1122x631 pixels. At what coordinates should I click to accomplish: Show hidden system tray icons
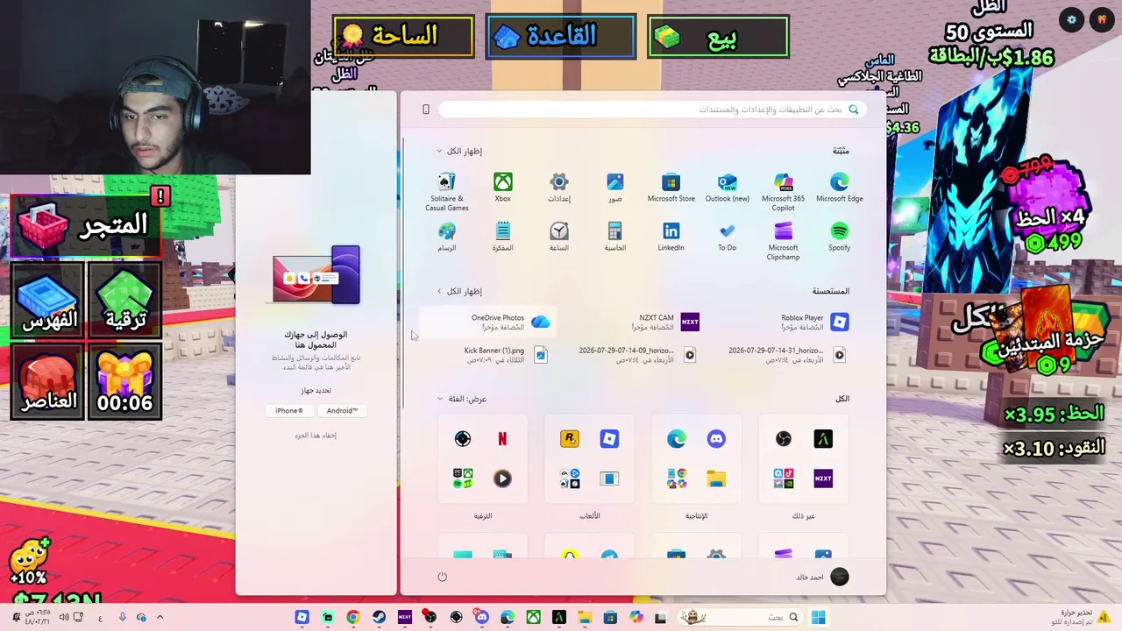pos(160,617)
